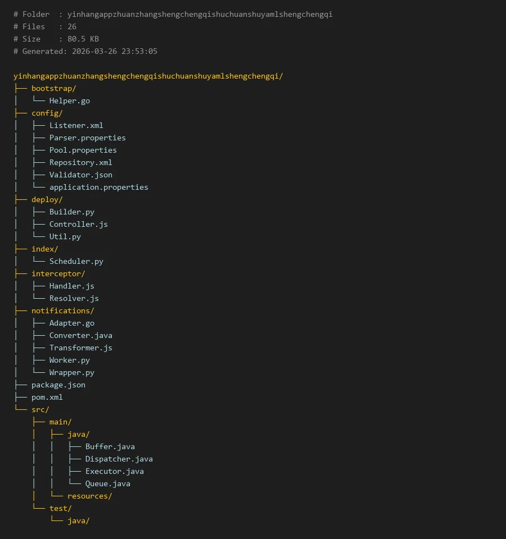
Task: Select Scheduler.py under index
Action: [x=76, y=261]
